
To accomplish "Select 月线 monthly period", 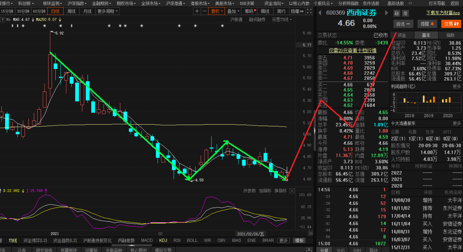I will pos(87,11).
